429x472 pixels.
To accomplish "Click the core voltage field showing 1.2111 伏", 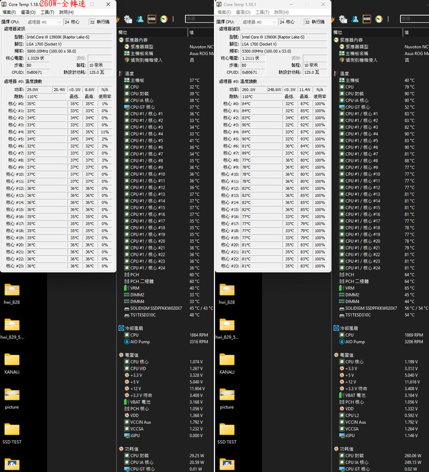I will pyautogui.click(x=252, y=58).
